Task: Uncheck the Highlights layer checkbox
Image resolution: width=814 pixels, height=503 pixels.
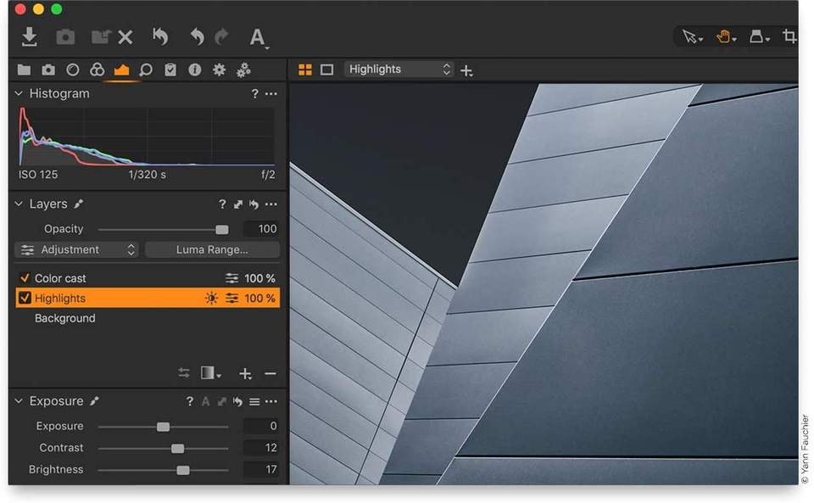Action: click(25, 299)
